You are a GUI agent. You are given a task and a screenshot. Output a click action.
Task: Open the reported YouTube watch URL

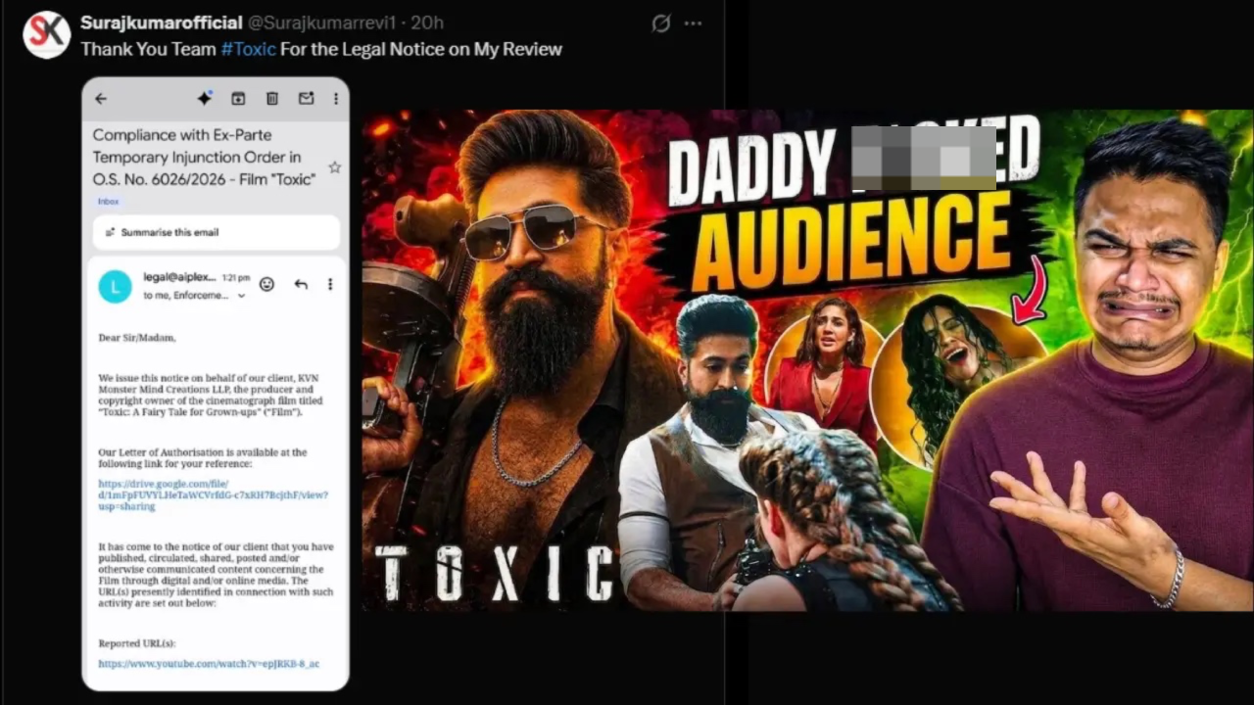coord(209,664)
